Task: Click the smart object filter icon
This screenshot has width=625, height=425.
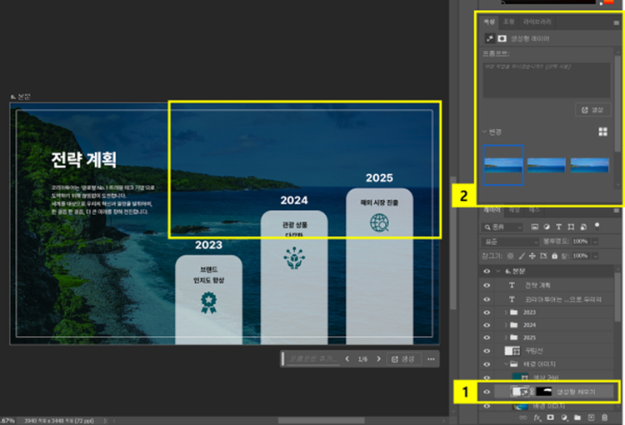Action: click(x=583, y=227)
